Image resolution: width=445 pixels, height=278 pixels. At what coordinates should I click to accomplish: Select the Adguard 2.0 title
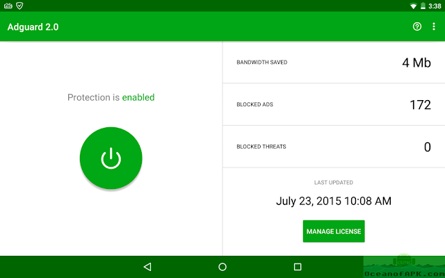(33, 27)
